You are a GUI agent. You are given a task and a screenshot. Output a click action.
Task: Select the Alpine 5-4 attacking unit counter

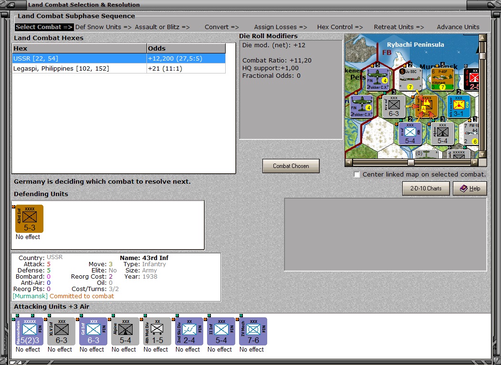pyautogui.click(x=125, y=331)
